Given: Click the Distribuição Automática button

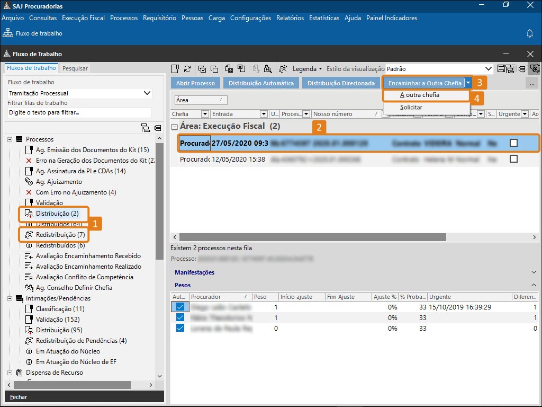Looking at the screenshot, I should 261,83.
